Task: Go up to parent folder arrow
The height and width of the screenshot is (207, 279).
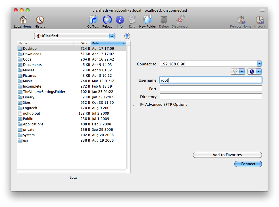Action: pos(127,36)
